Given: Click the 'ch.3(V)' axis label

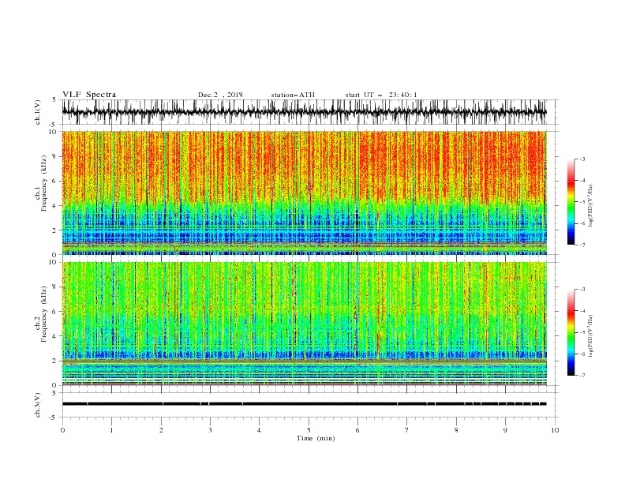Looking at the screenshot, I should [x=38, y=405].
